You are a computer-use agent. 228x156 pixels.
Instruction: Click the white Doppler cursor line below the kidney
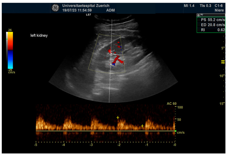[110, 87]
